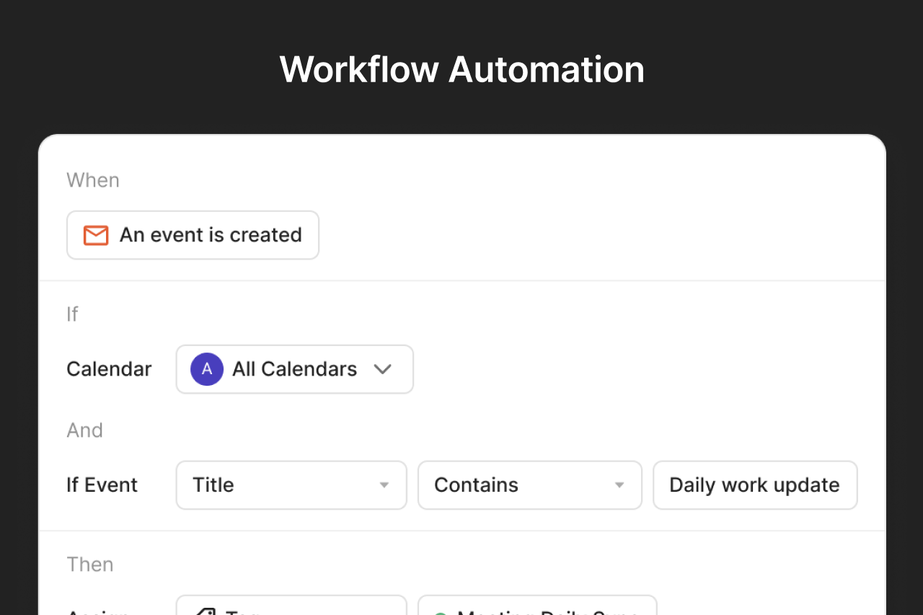This screenshot has width=923, height=615.
Task: Click the arrow in the Title dropdown
Action: coord(384,485)
